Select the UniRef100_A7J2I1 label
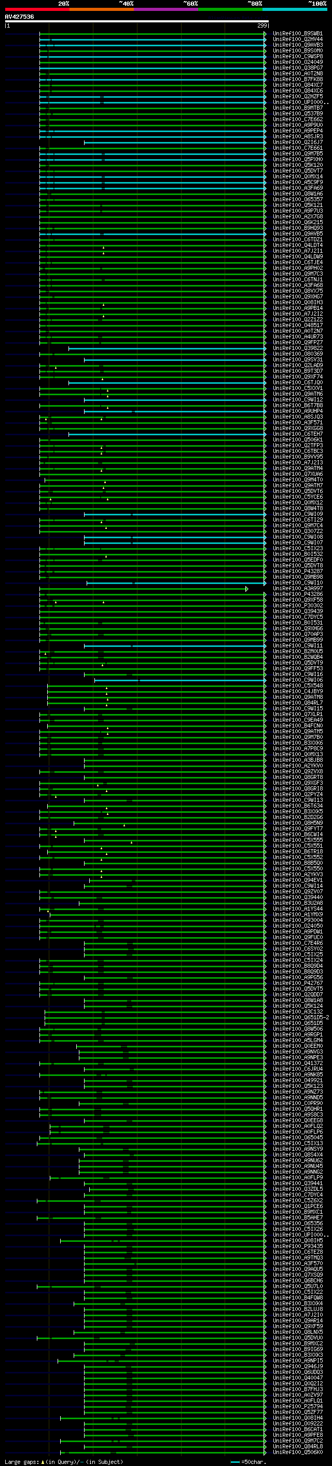The width and height of the screenshot is (332, 1466). 297,251
